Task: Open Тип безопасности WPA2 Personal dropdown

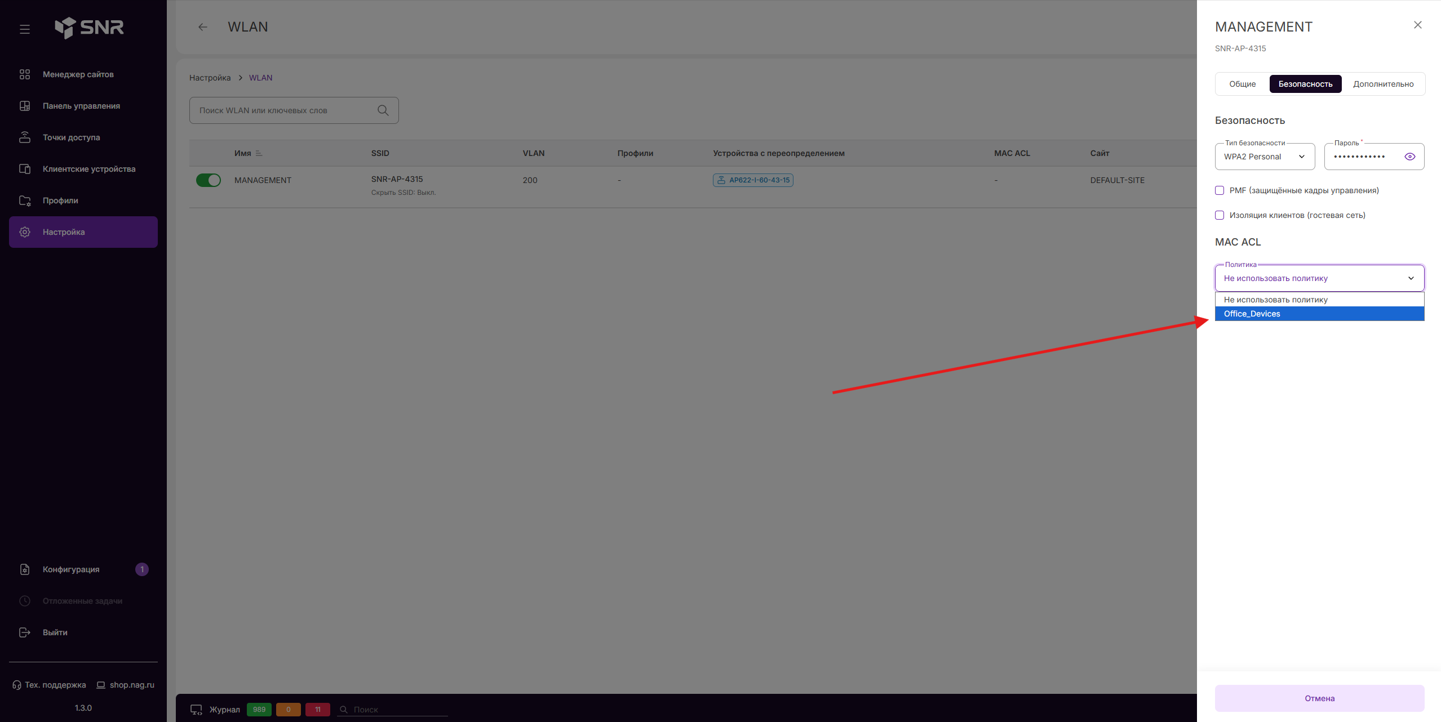Action: point(1265,157)
